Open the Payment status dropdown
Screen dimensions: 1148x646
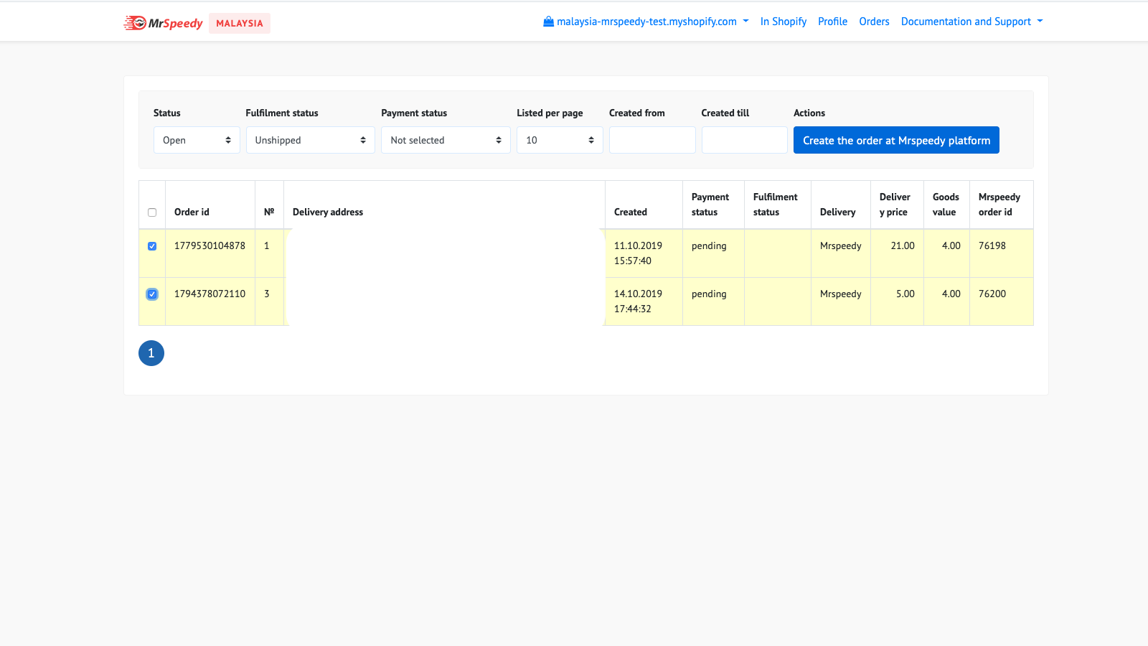coord(446,140)
